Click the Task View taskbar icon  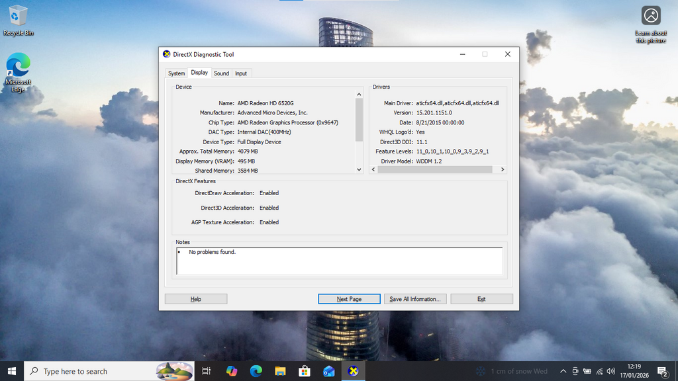(207, 371)
